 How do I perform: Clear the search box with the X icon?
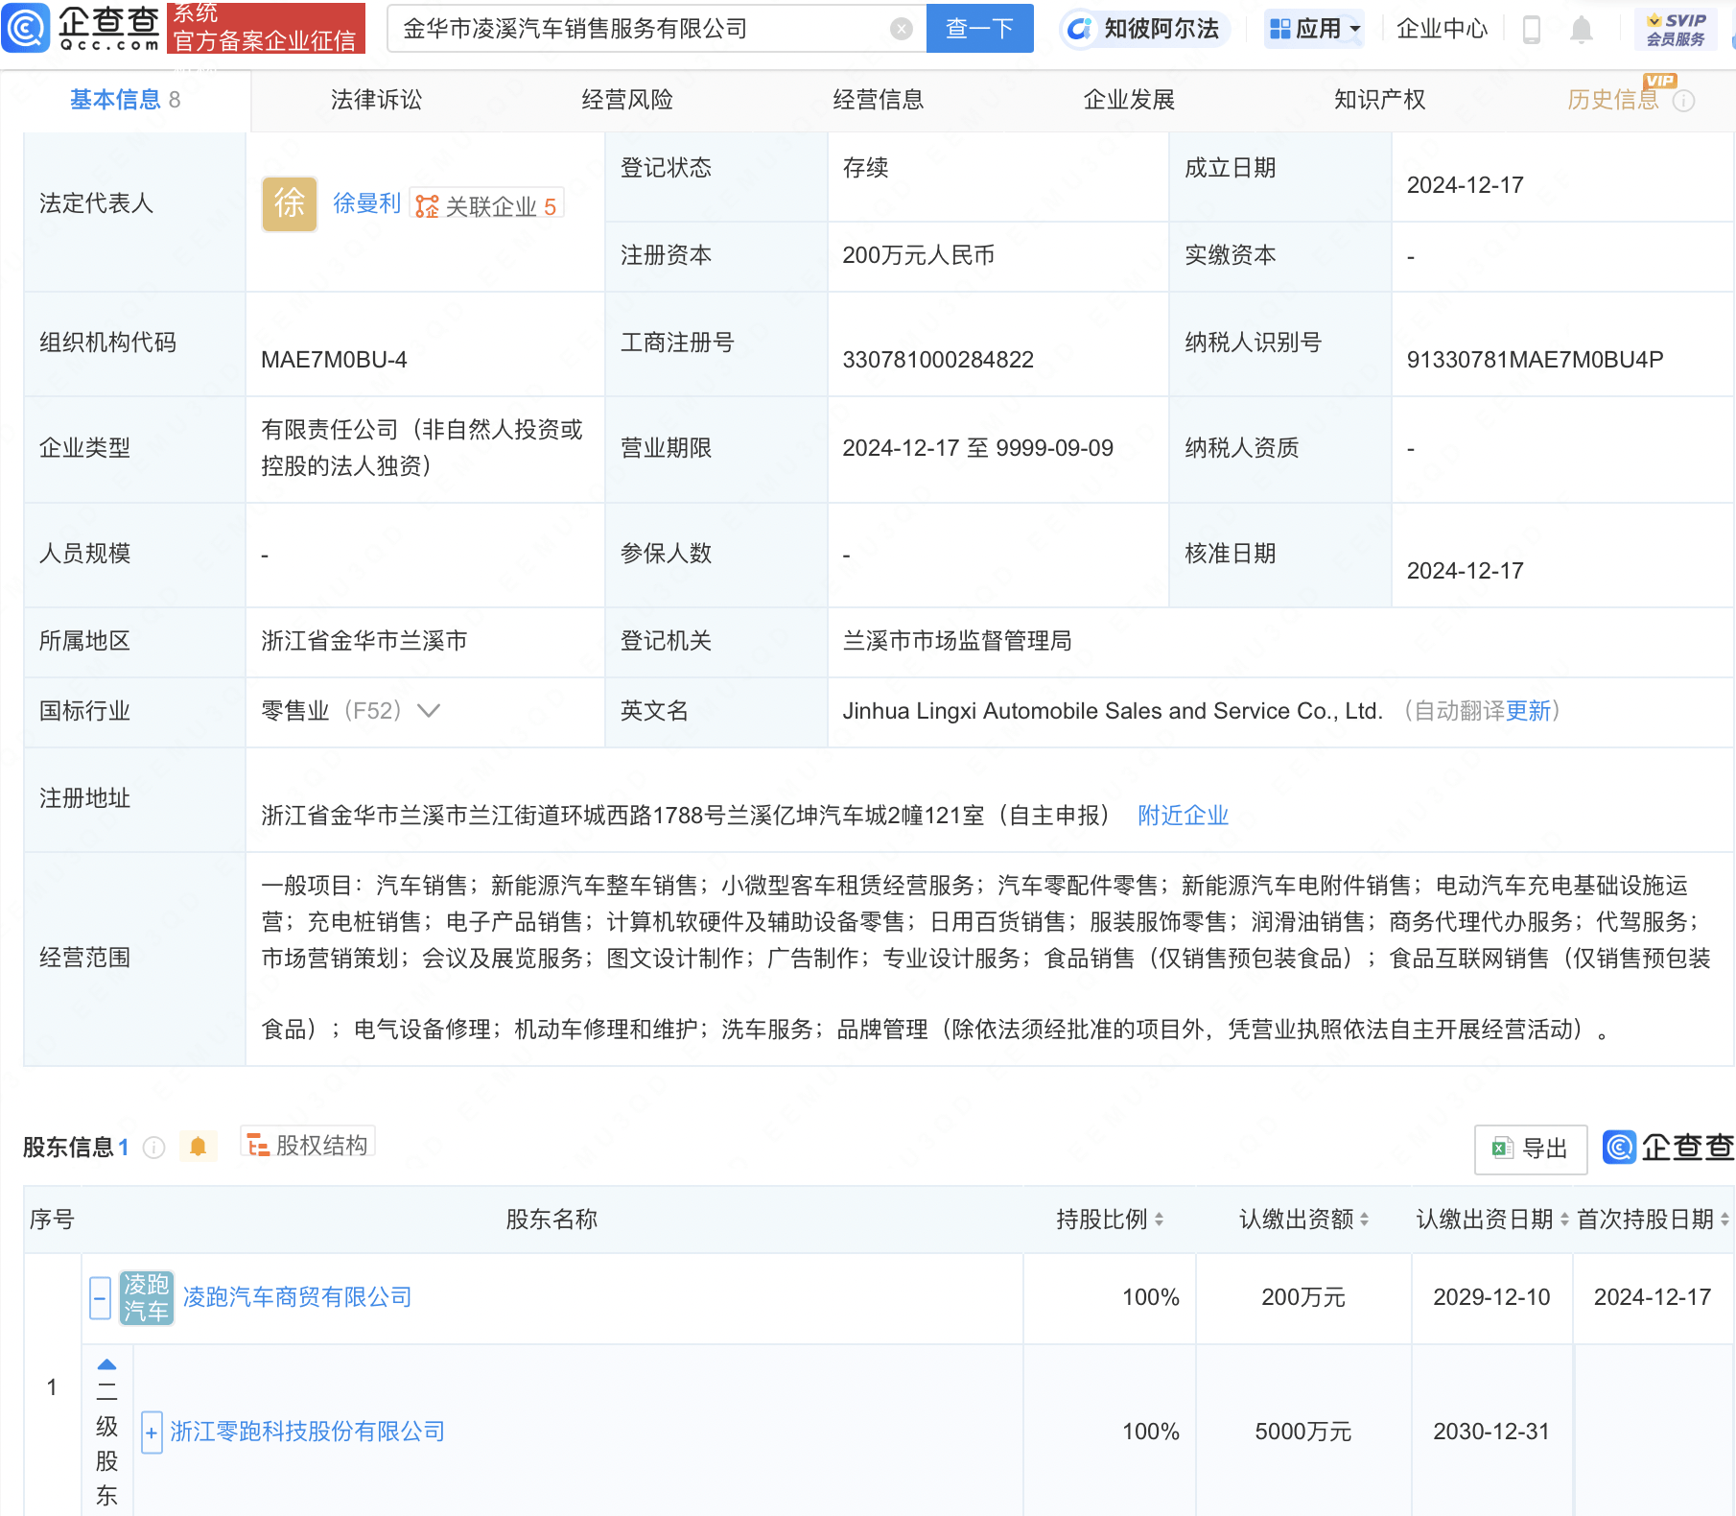901,29
